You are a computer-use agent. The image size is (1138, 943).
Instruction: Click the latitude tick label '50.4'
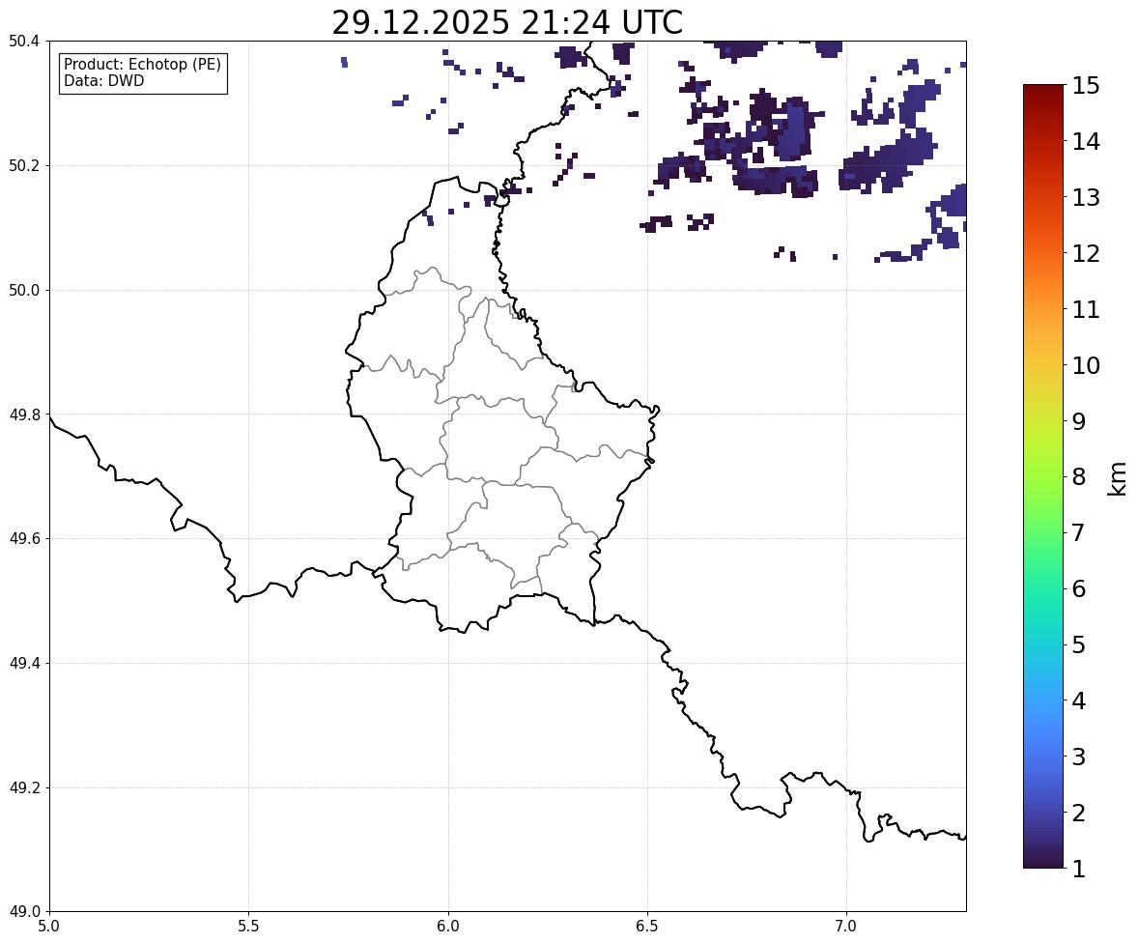24,42
